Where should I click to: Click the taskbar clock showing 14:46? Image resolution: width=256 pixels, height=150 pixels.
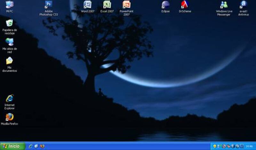pos(249,146)
